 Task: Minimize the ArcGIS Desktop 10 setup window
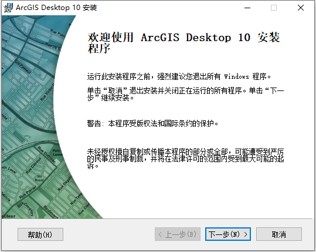click(x=247, y=8)
